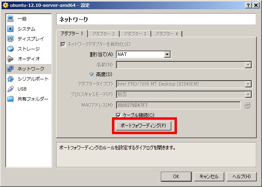Switch to アダプター 3 tab
The height and width of the screenshot is (187, 262).
coord(135,34)
